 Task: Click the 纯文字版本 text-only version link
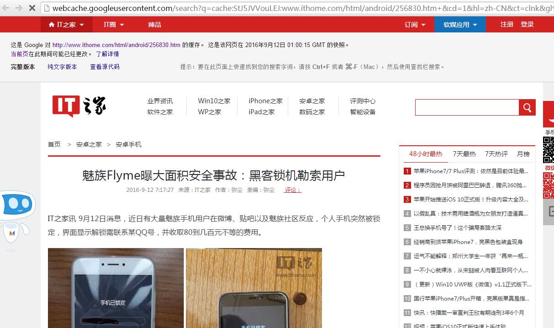click(x=62, y=66)
